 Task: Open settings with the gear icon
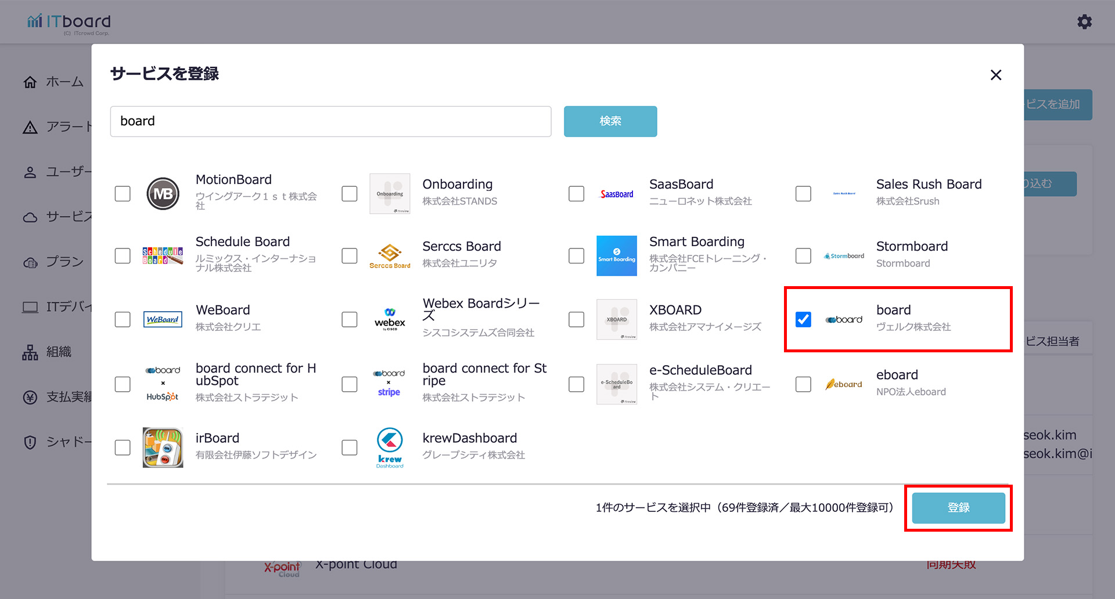1084,22
